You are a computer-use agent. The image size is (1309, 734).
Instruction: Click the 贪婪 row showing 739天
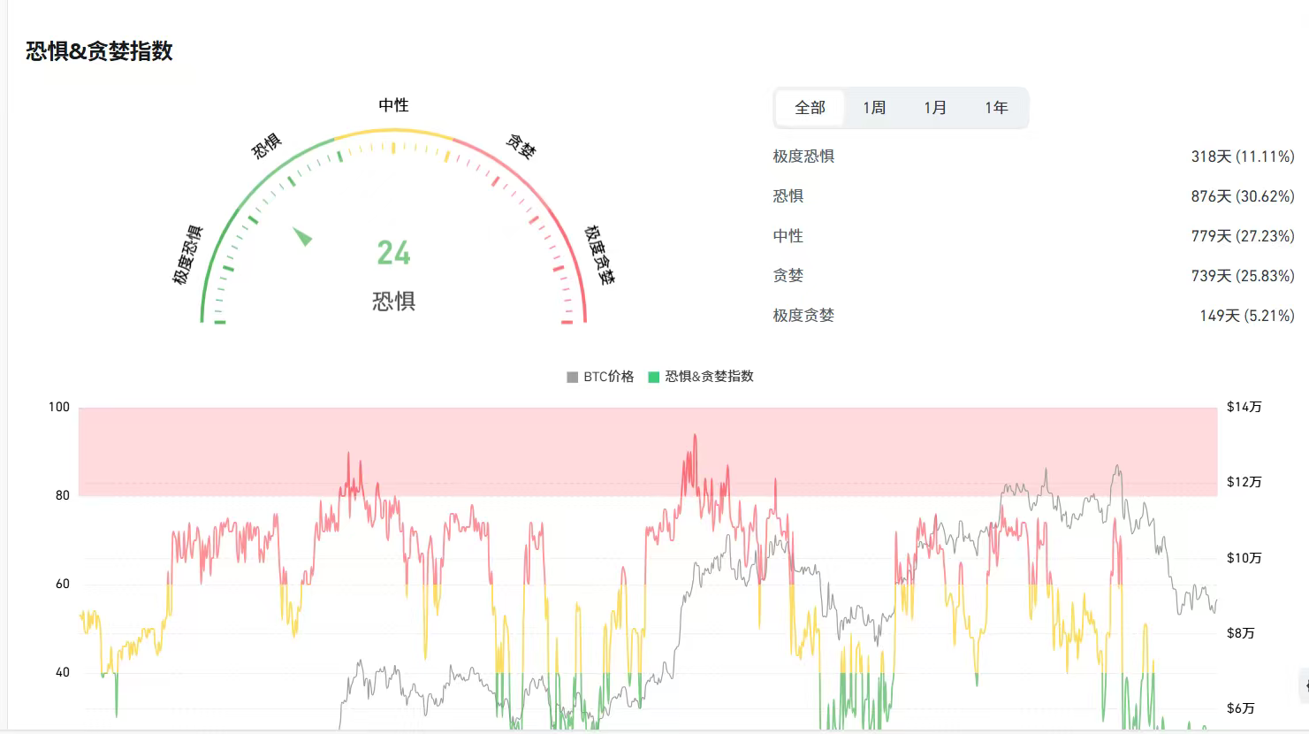tap(1032, 276)
